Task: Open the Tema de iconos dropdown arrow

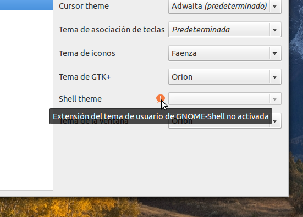Action: 274,53
